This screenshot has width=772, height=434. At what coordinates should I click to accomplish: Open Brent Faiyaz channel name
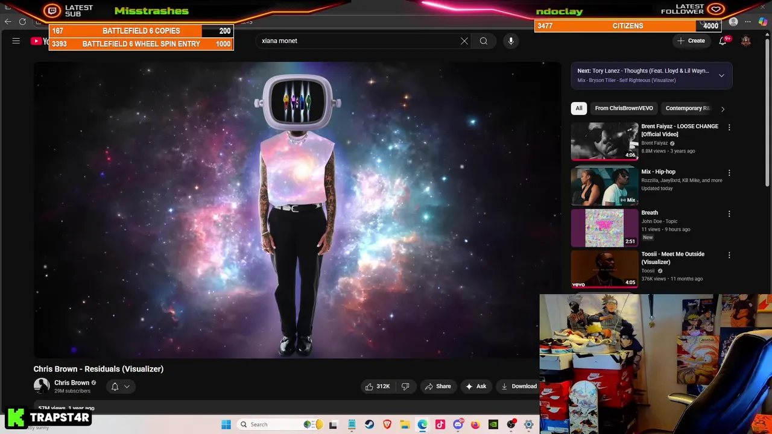tap(654, 143)
